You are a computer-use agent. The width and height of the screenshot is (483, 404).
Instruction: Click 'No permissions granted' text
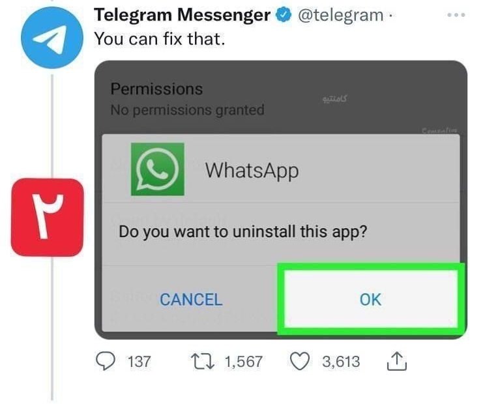tap(187, 110)
